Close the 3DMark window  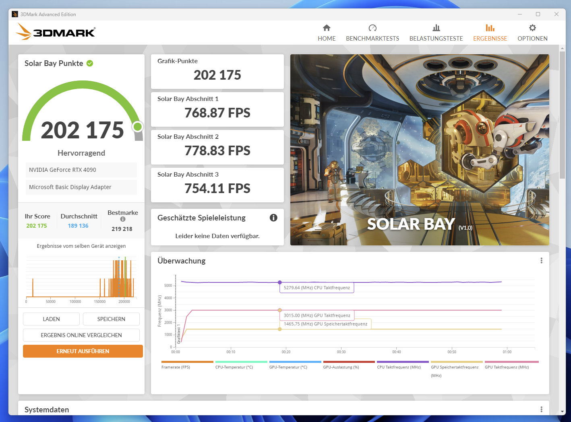pos(557,14)
